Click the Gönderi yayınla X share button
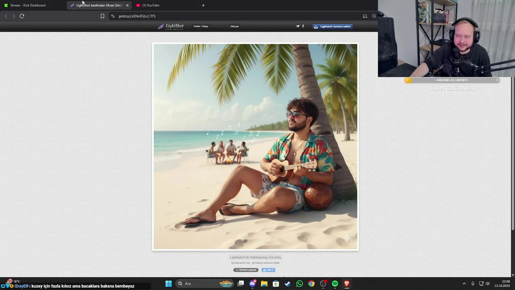This screenshot has height=290, width=515. [246, 270]
